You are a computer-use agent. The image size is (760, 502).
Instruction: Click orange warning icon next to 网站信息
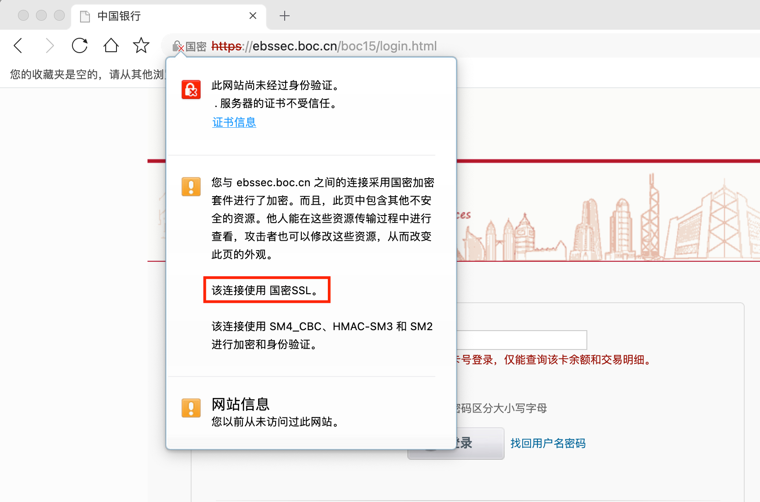coord(191,408)
